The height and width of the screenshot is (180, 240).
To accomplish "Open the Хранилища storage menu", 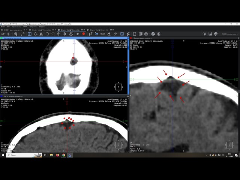I will (x=17, y=27).
